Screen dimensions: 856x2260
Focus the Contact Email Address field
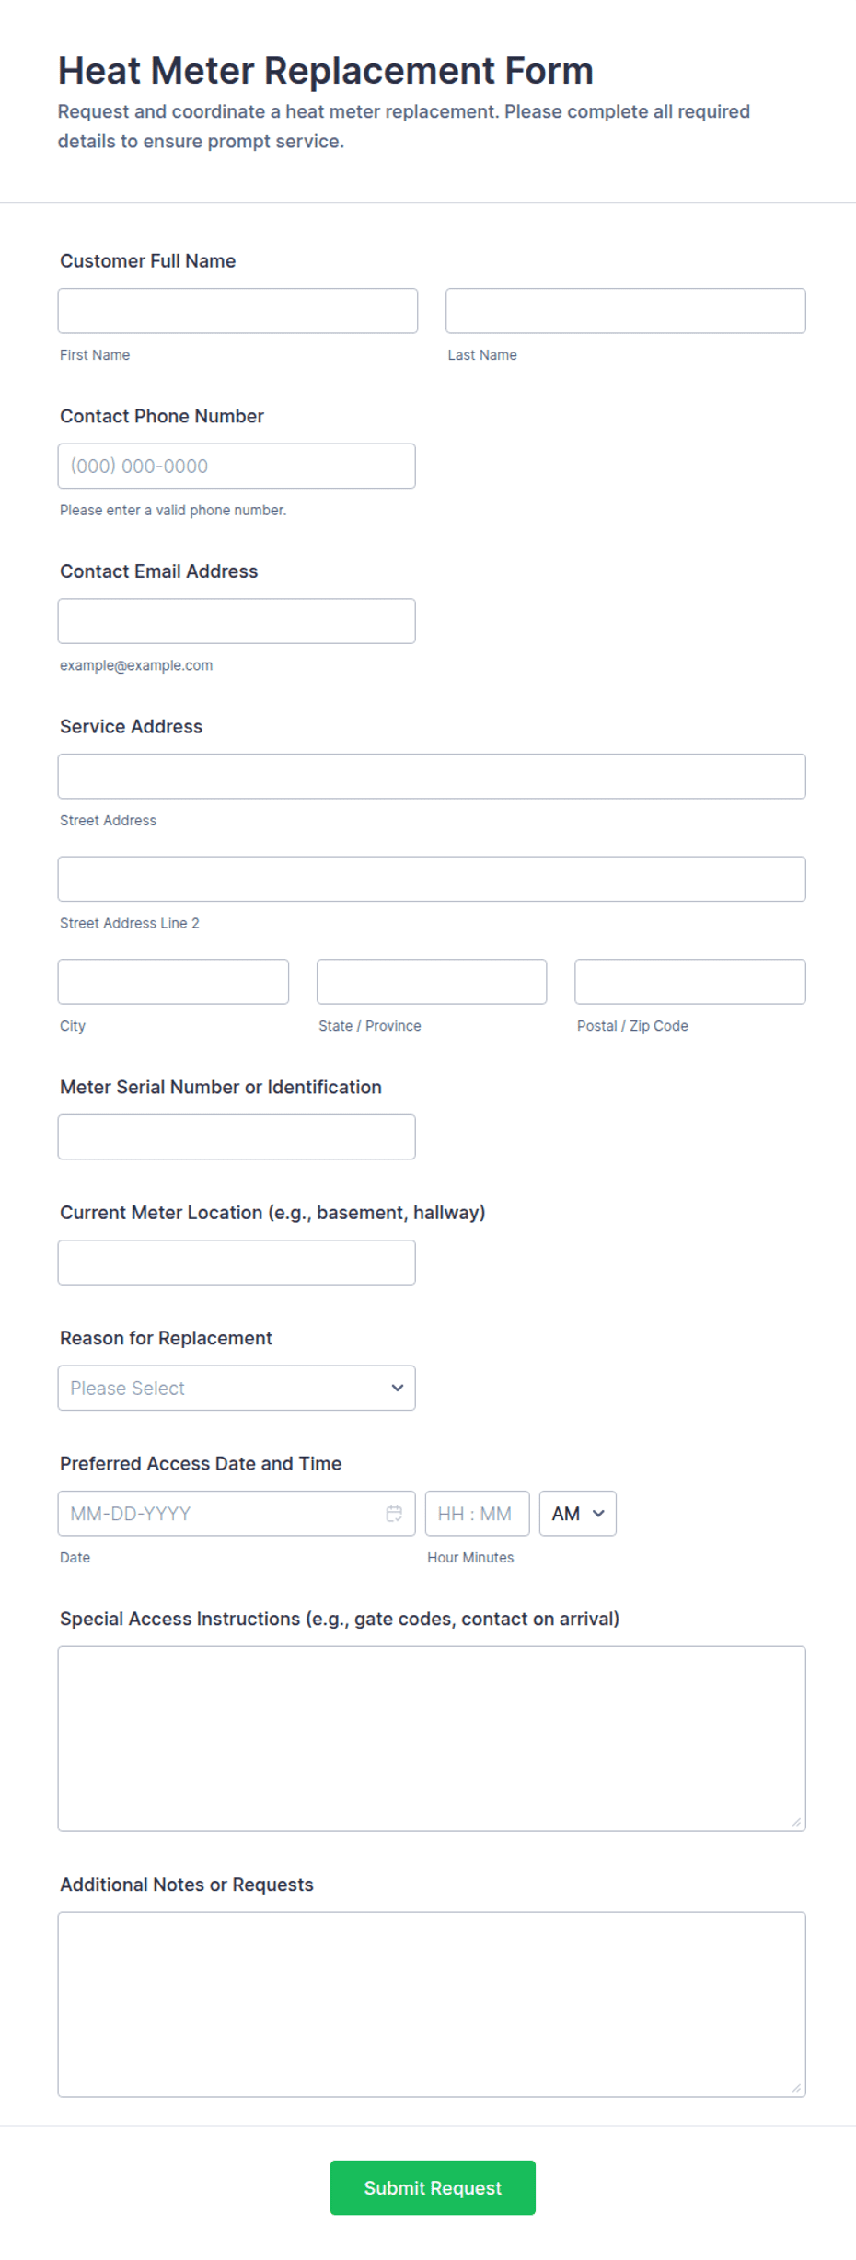pyautogui.click(x=237, y=621)
